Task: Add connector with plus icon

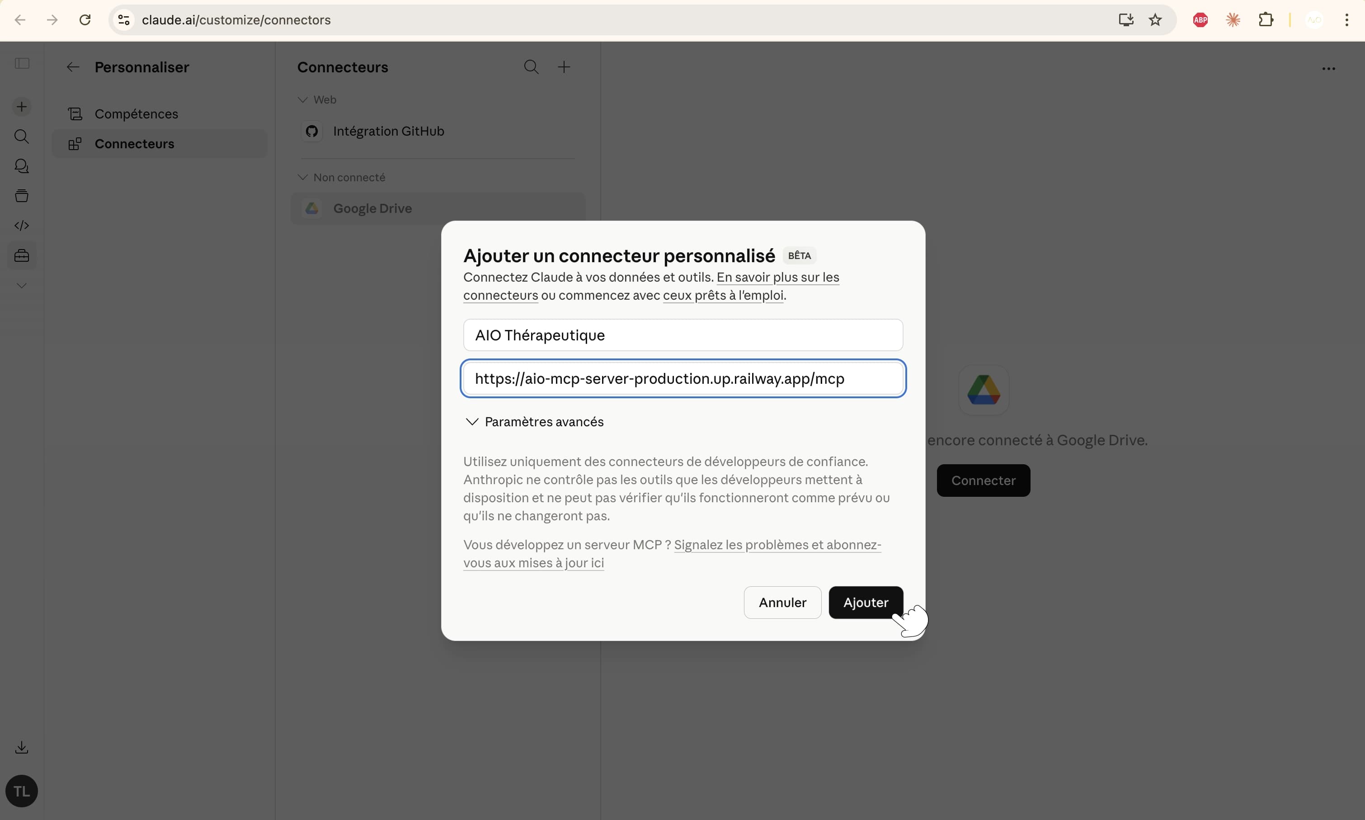Action: point(564,67)
